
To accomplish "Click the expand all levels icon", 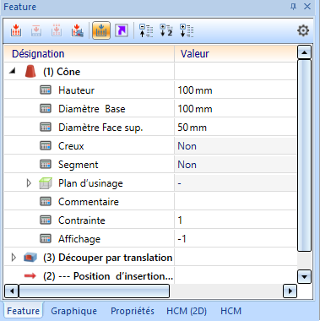I will tap(187, 30).
